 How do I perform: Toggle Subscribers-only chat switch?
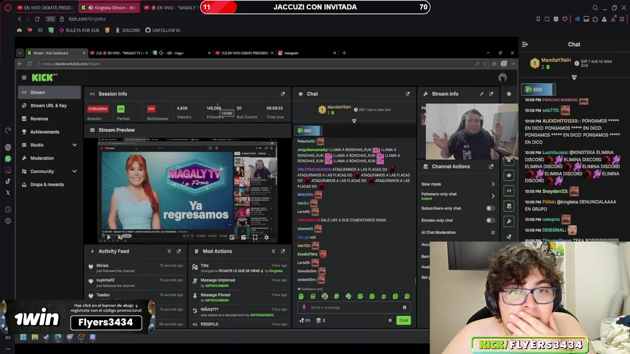click(490, 208)
